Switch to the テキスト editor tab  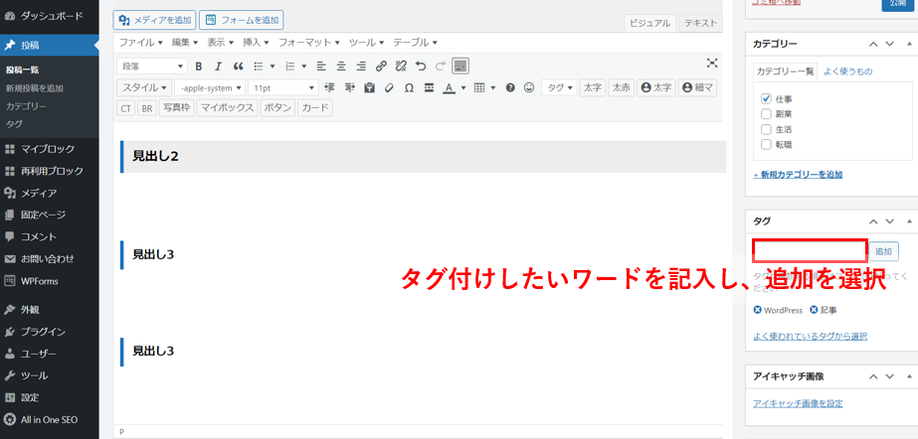[x=701, y=23]
